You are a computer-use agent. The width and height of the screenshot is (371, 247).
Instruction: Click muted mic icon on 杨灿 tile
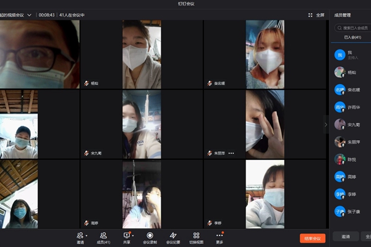tap(87, 83)
